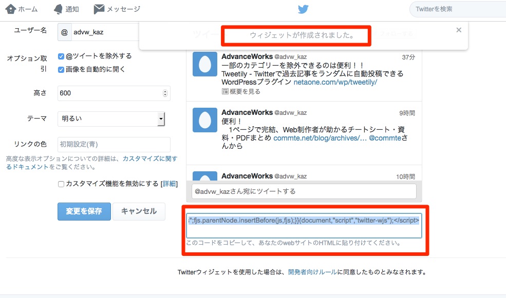The width and height of the screenshot is (506, 298).
Task: Dismiss the widget-created notification with X
Action: 459,30
